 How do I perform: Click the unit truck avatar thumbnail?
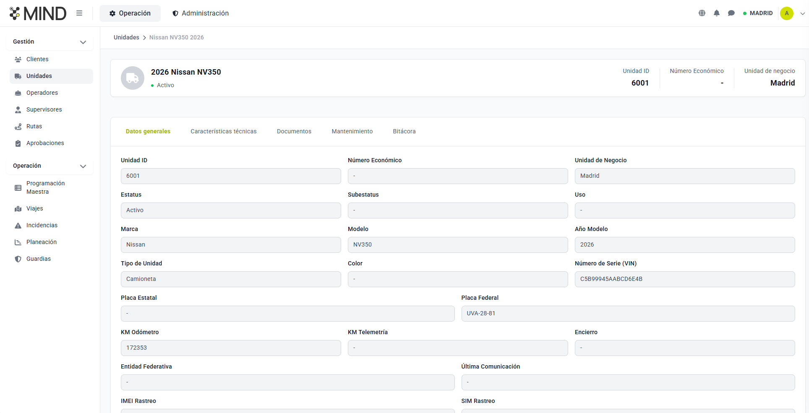tap(133, 78)
